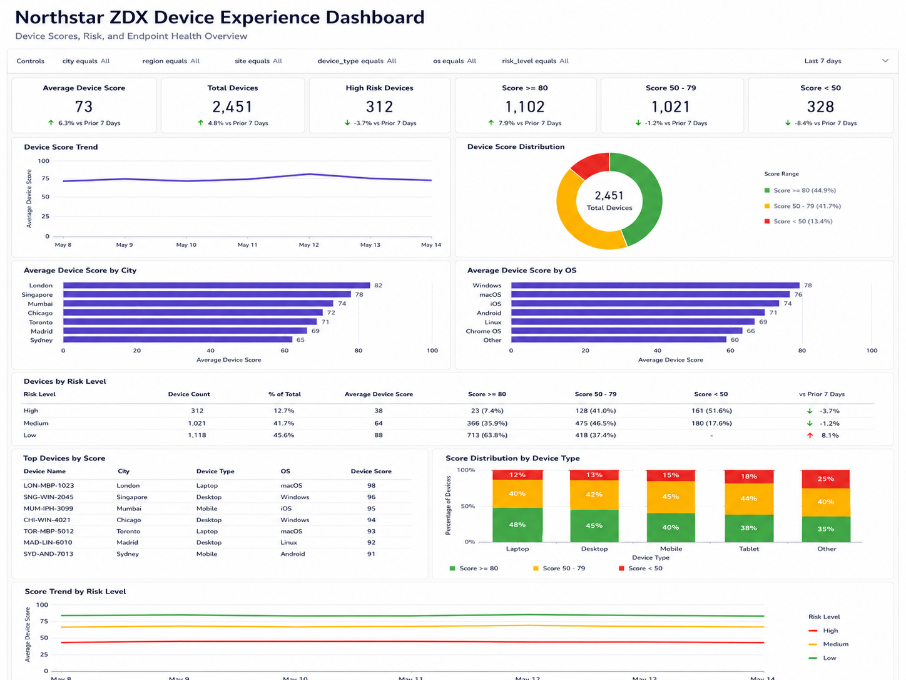Click red Score < 50 (13.4%) legend swatch
This screenshot has height=680, width=906.
coord(767,221)
